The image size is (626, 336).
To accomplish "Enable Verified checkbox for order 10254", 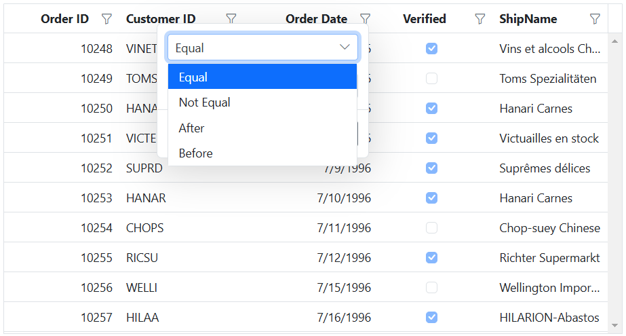I will point(431,228).
